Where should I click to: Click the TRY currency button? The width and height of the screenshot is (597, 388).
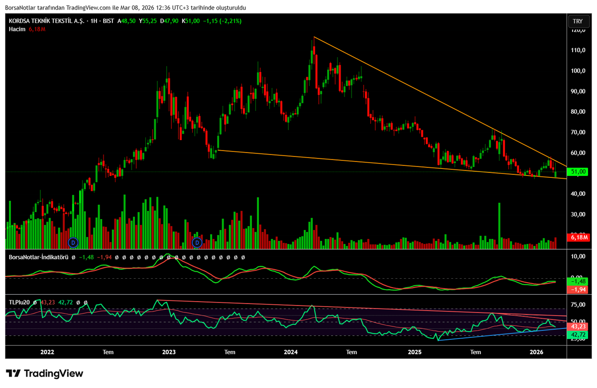578,21
